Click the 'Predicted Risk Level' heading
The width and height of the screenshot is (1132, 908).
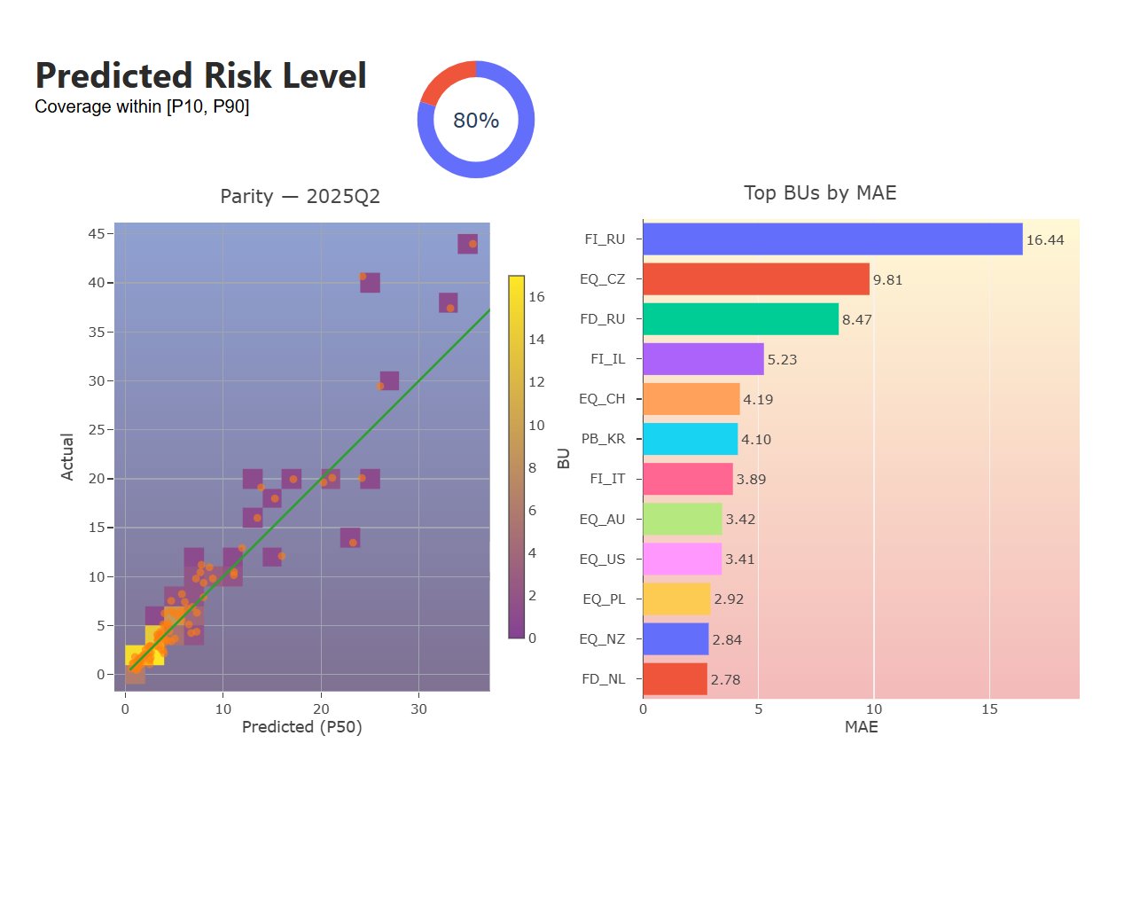coord(200,76)
